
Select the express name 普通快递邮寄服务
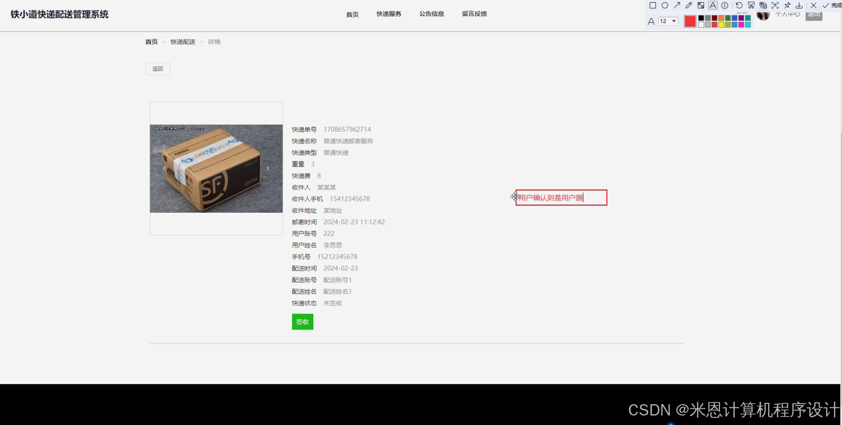[x=348, y=141]
